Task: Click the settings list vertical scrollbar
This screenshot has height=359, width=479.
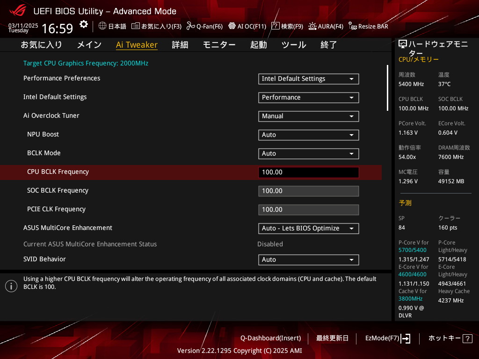Action: click(387, 88)
